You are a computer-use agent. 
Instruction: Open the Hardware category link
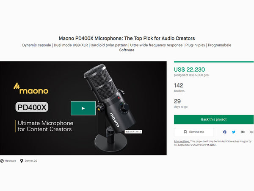coord(11,161)
